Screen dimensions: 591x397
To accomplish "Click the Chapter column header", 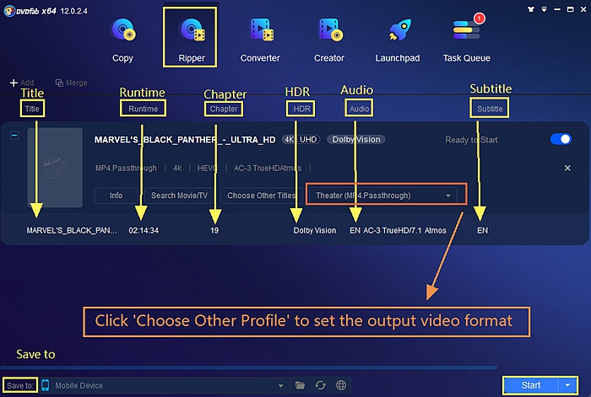I will [x=224, y=109].
